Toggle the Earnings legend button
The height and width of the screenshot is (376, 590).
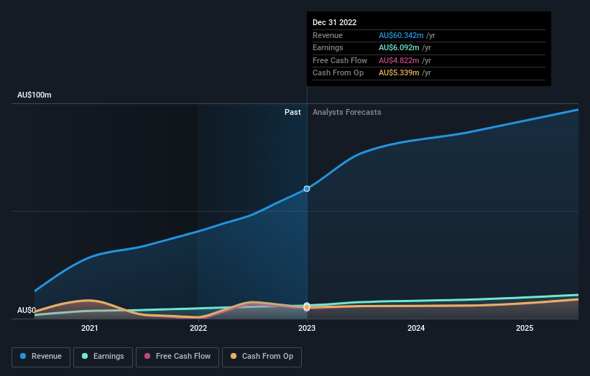[x=103, y=357]
